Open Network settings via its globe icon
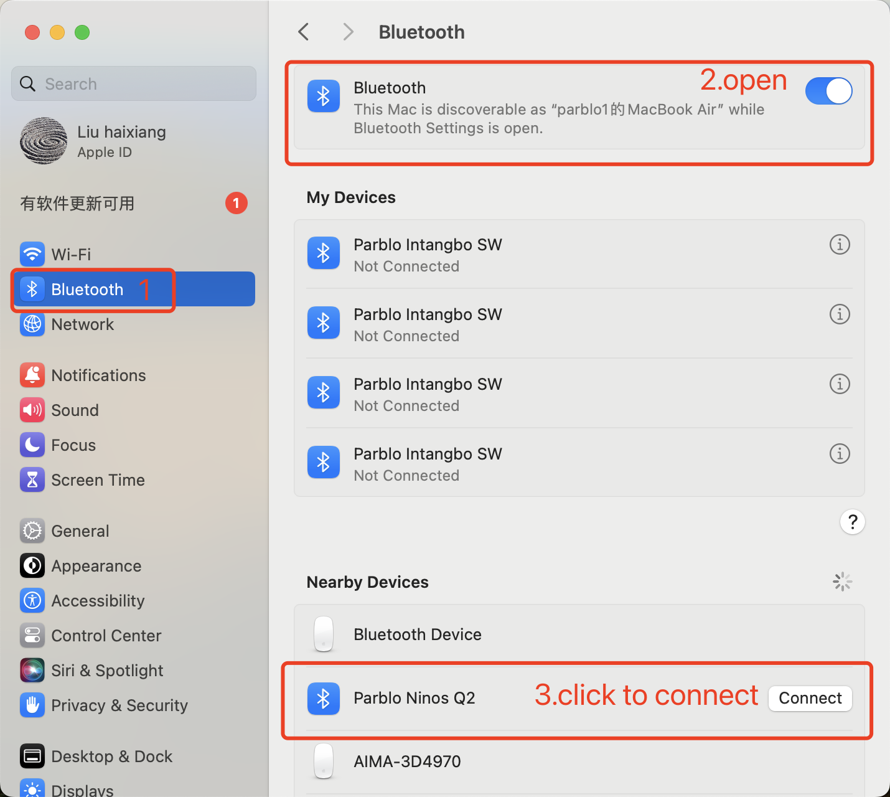This screenshot has width=890, height=797. click(32, 324)
